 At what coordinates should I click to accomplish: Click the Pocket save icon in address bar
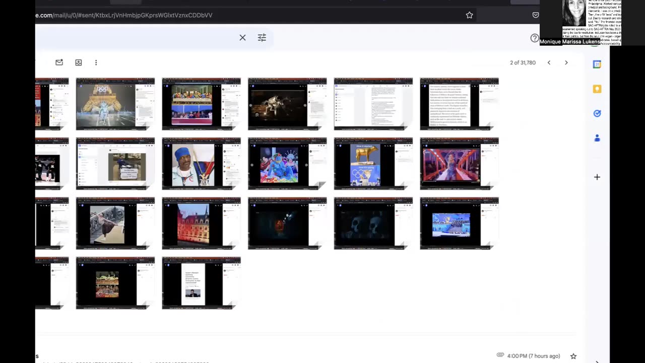[535, 15]
